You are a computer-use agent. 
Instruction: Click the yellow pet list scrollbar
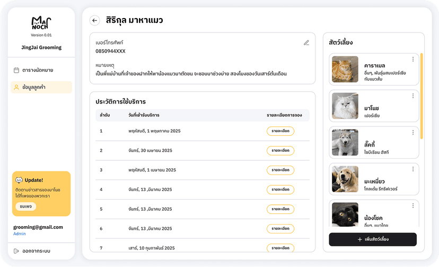422,96
